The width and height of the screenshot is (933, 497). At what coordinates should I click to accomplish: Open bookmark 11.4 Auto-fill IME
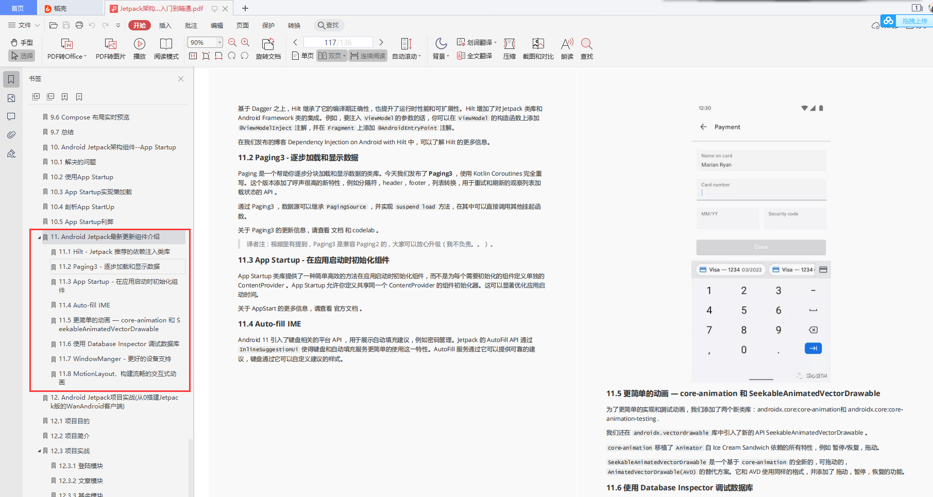84,305
